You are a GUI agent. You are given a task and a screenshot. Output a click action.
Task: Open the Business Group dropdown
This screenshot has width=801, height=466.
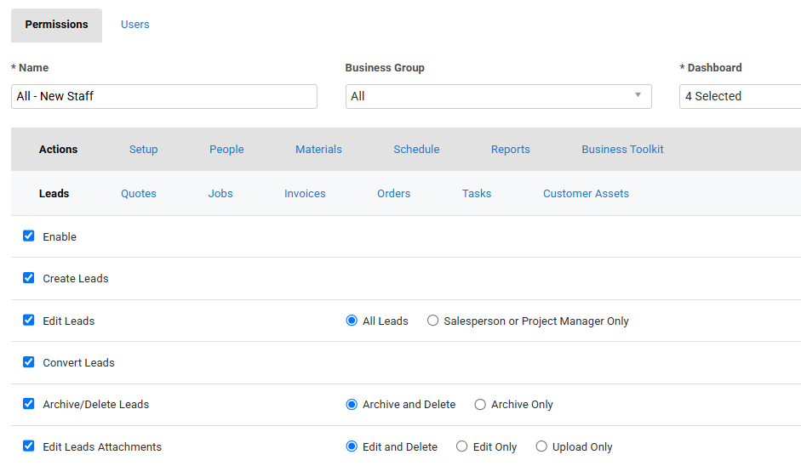(x=498, y=96)
